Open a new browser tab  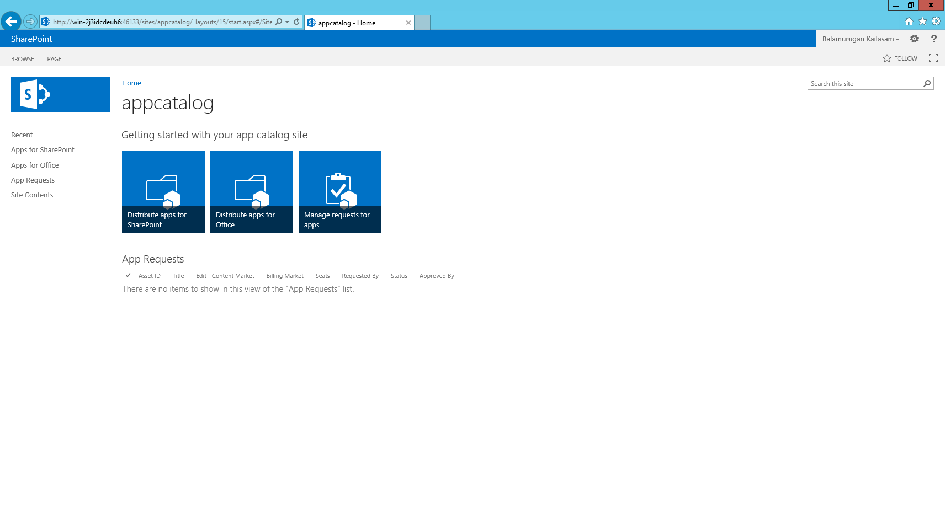point(422,23)
